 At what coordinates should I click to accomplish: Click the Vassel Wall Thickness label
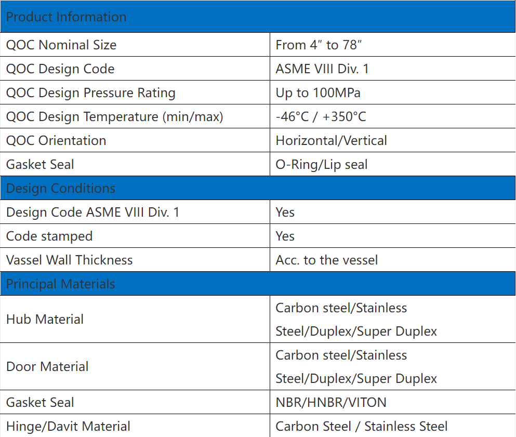point(70,260)
